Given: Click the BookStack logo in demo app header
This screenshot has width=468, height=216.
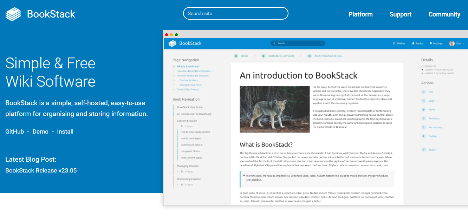Looking at the screenshot, I should (172, 43).
